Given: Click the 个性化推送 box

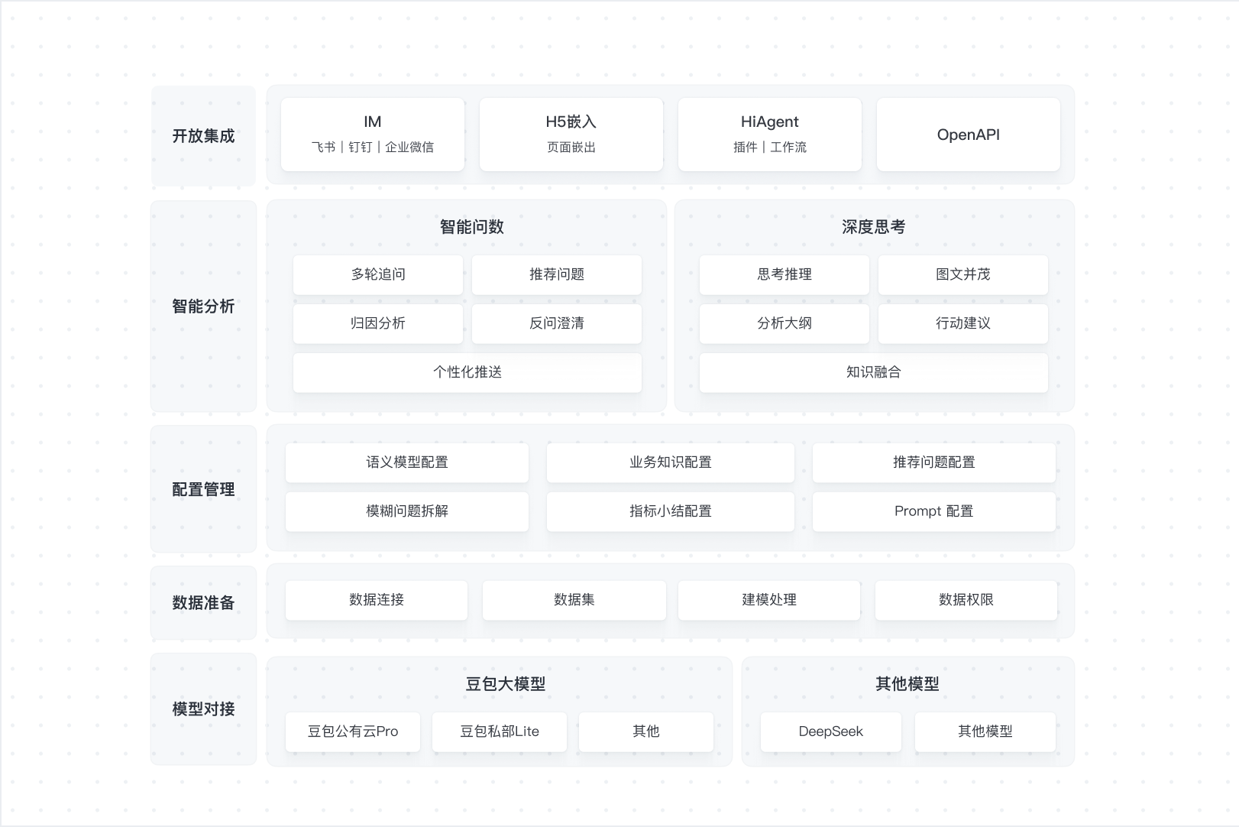Looking at the screenshot, I should [x=467, y=372].
